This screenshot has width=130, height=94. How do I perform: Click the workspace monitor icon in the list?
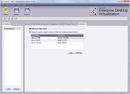(5, 29)
